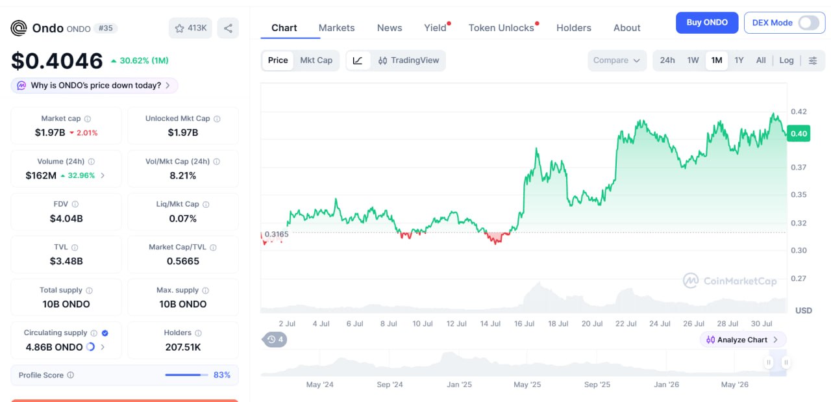Expand the Volume (24h) chevron
831x402 pixels.
click(103, 175)
